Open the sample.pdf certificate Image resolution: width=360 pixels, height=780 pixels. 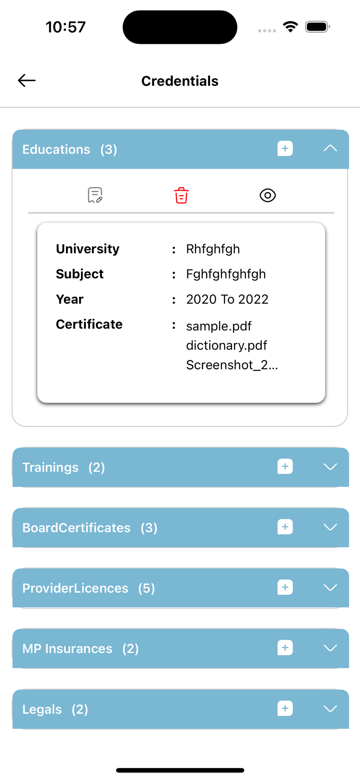tap(219, 326)
